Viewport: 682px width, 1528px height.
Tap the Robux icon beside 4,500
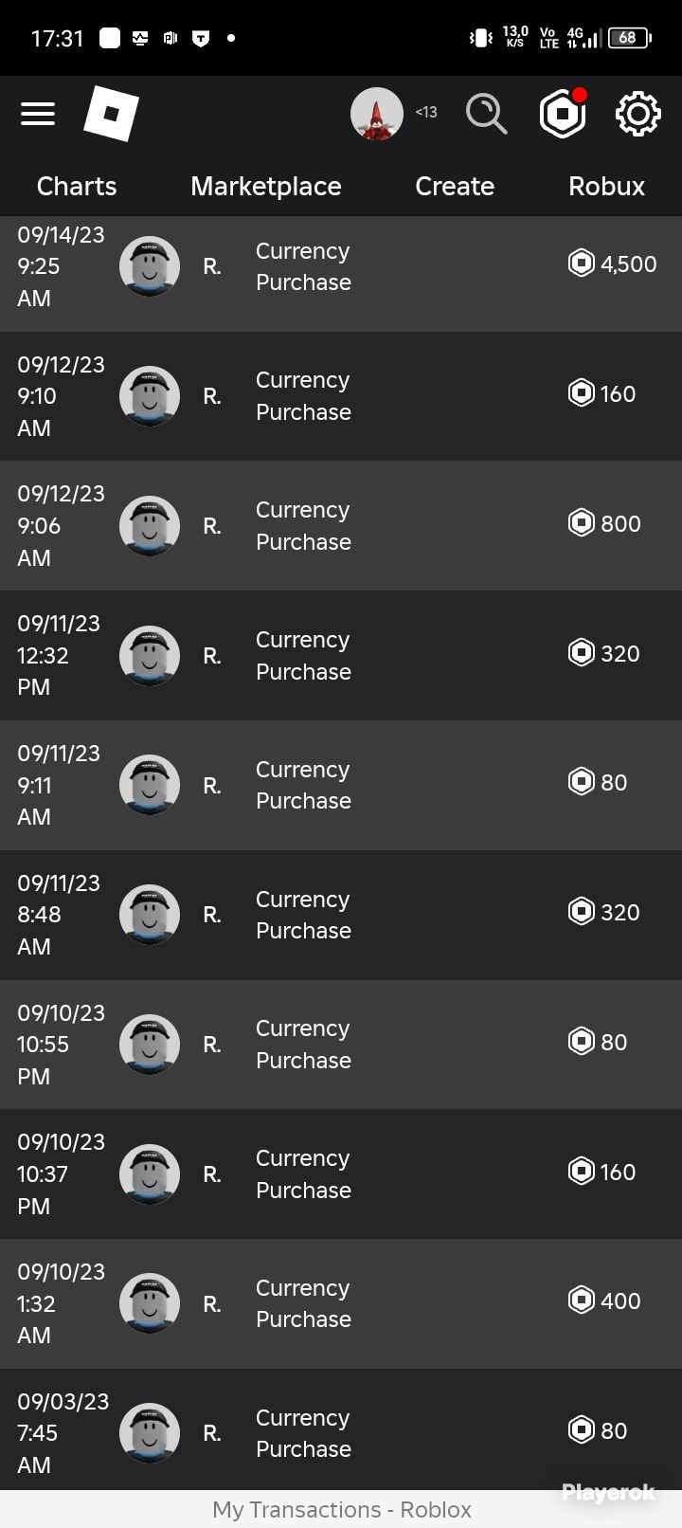[x=581, y=263]
